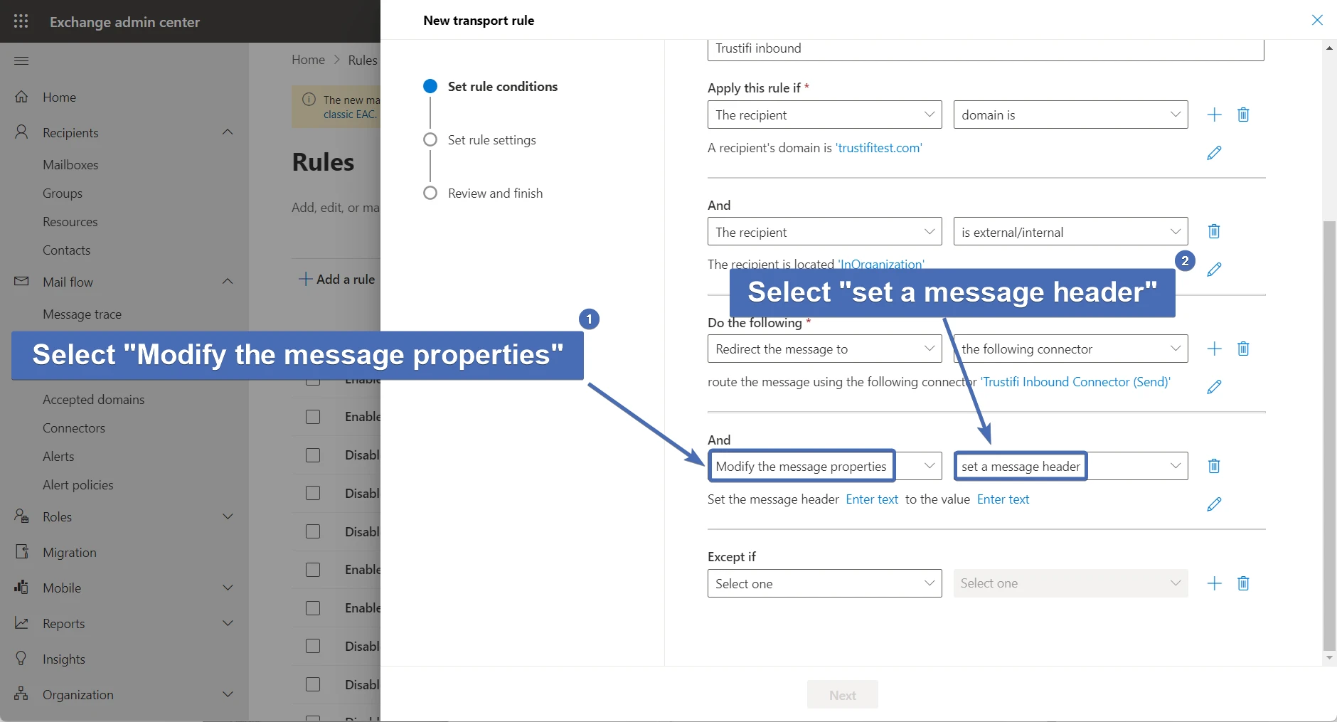This screenshot has width=1337, height=722.
Task: Edit the message header values with pencil icon
Action: [1214, 504]
